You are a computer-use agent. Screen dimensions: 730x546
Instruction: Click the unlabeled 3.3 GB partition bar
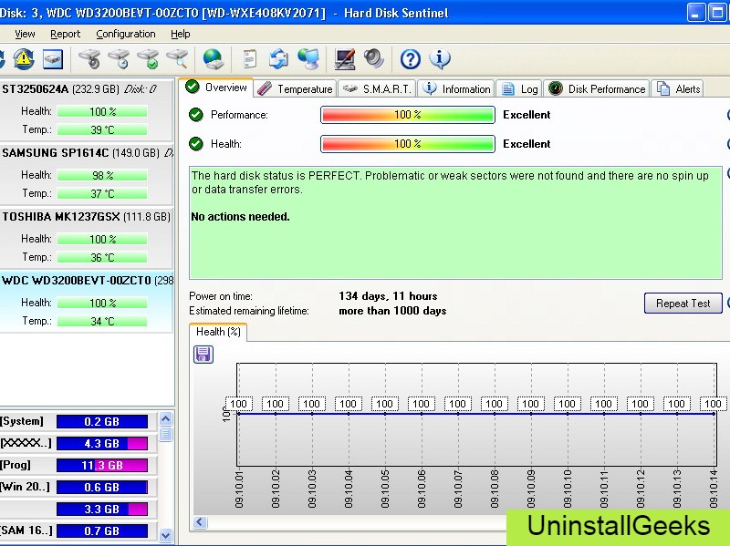pyautogui.click(x=102, y=509)
